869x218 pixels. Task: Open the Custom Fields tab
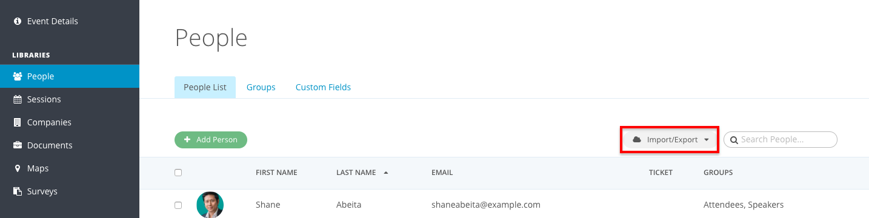(x=323, y=87)
